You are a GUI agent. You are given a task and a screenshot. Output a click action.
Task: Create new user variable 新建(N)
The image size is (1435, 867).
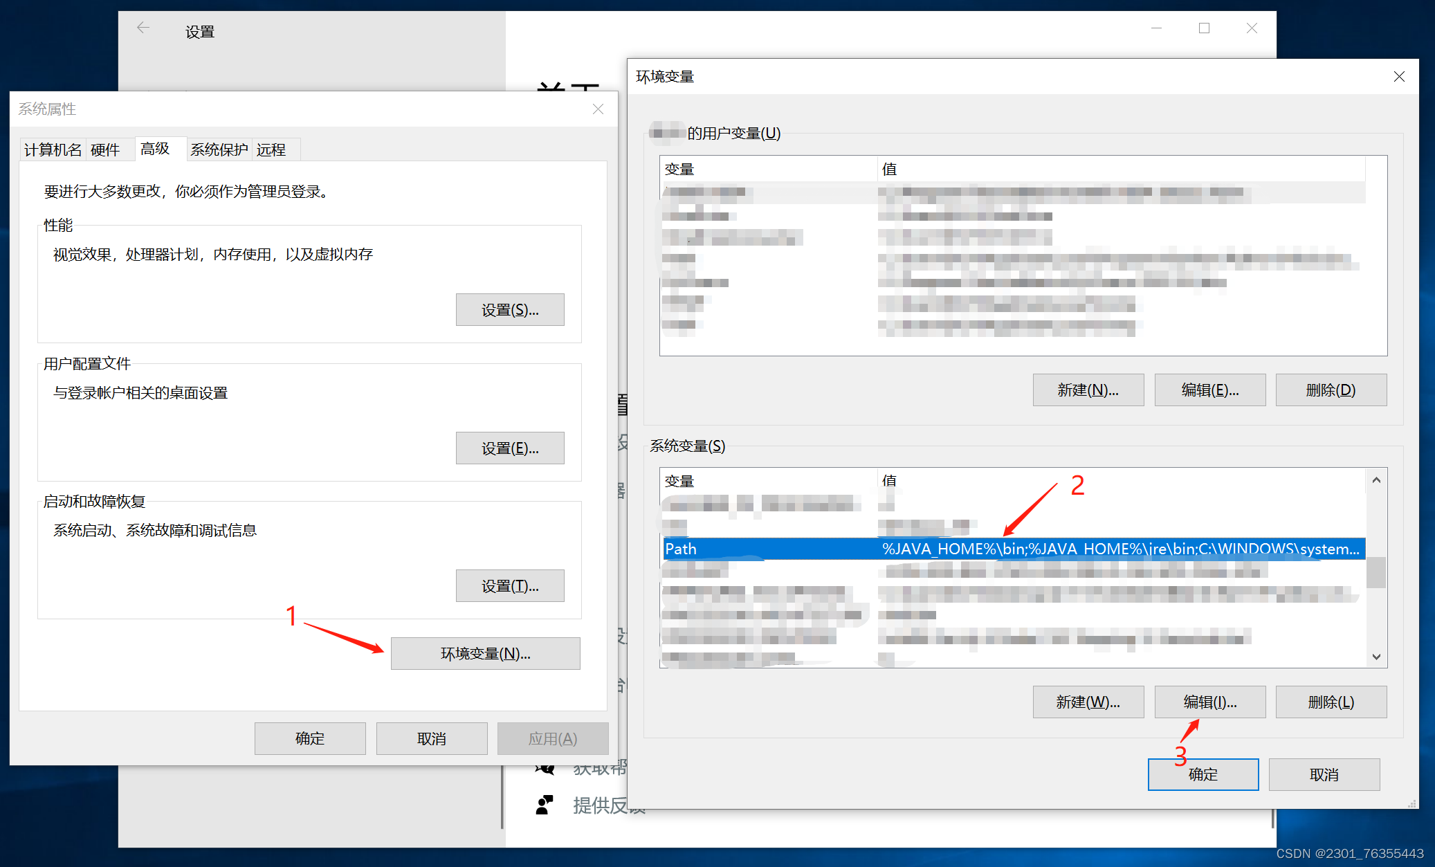[x=1088, y=390]
